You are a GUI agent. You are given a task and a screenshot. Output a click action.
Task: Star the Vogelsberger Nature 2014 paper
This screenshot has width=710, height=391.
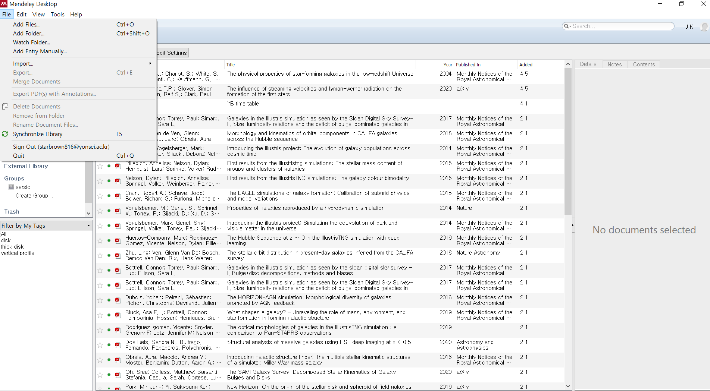pyautogui.click(x=100, y=211)
